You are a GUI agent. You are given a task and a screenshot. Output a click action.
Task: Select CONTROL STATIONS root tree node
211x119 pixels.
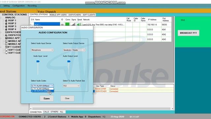[x=15, y=15]
